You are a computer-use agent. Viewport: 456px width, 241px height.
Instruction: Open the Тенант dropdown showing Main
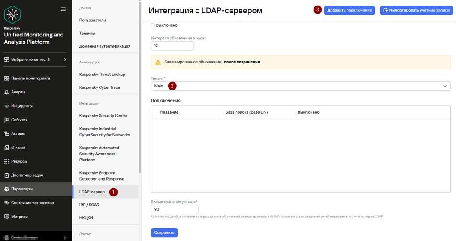click(300, 86)
